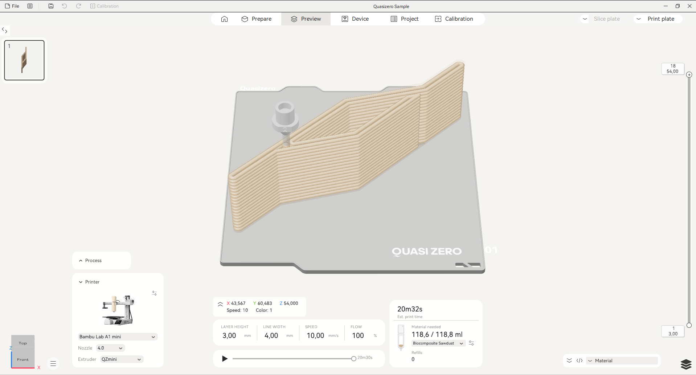Click the printer image in Printer panel
The image size is (696, 375).
(118, 310)
